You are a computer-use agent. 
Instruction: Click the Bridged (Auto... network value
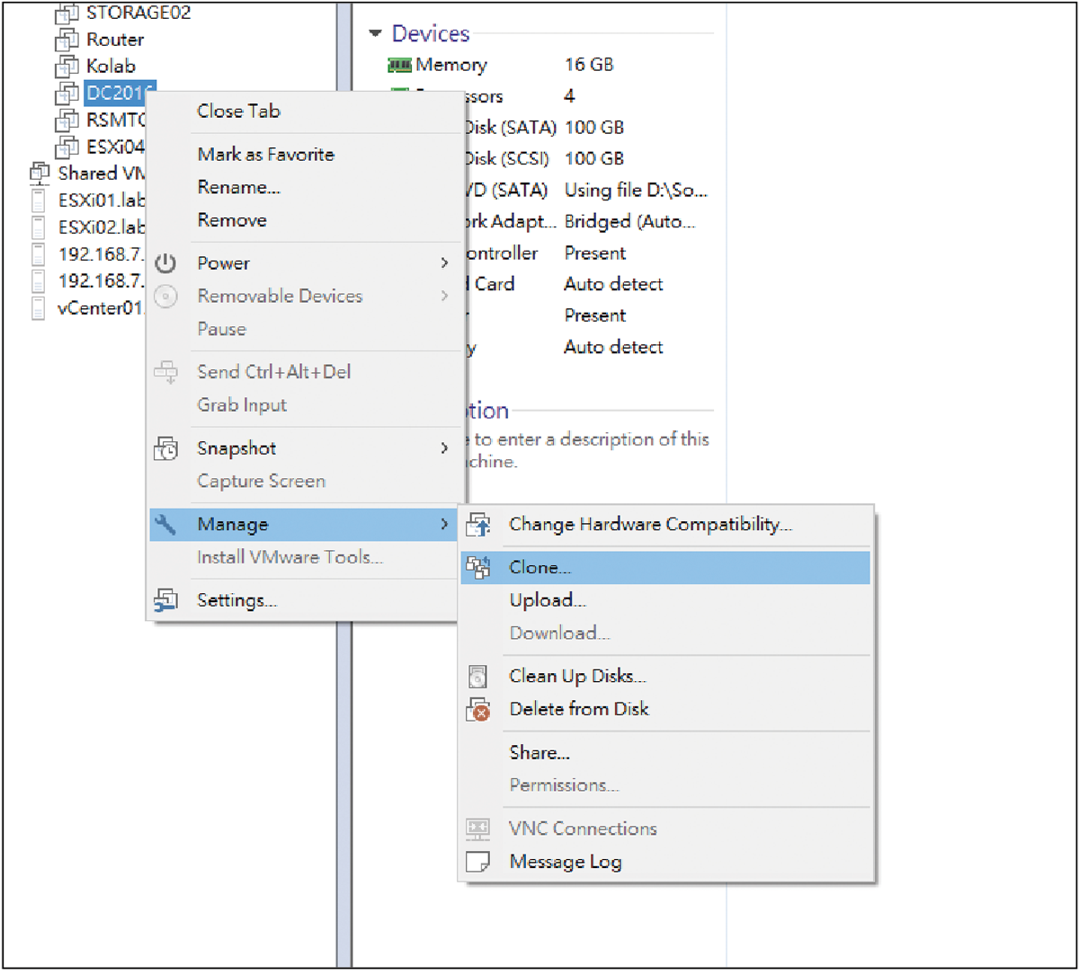tap(629, 222)
